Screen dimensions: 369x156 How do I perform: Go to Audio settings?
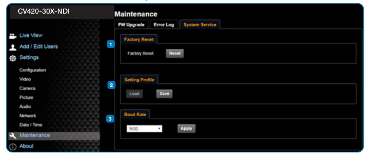click(x=25, y=107)
